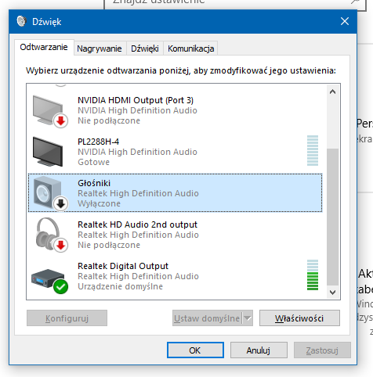
Task: Click the Konfiguruj button
Action: coord(67,318)
